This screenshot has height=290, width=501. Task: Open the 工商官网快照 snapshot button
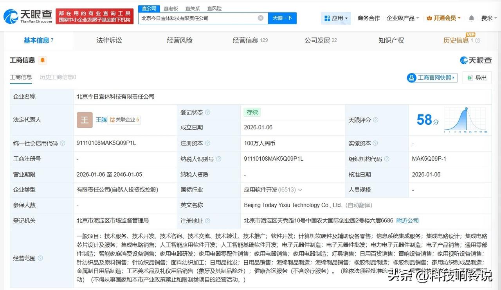[432, 78]
